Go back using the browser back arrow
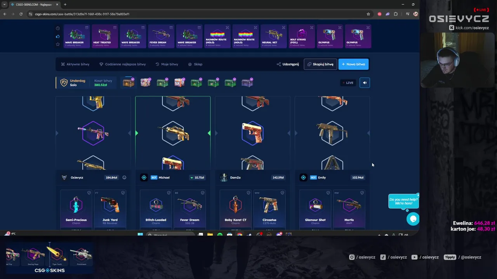 coord(5,14)
